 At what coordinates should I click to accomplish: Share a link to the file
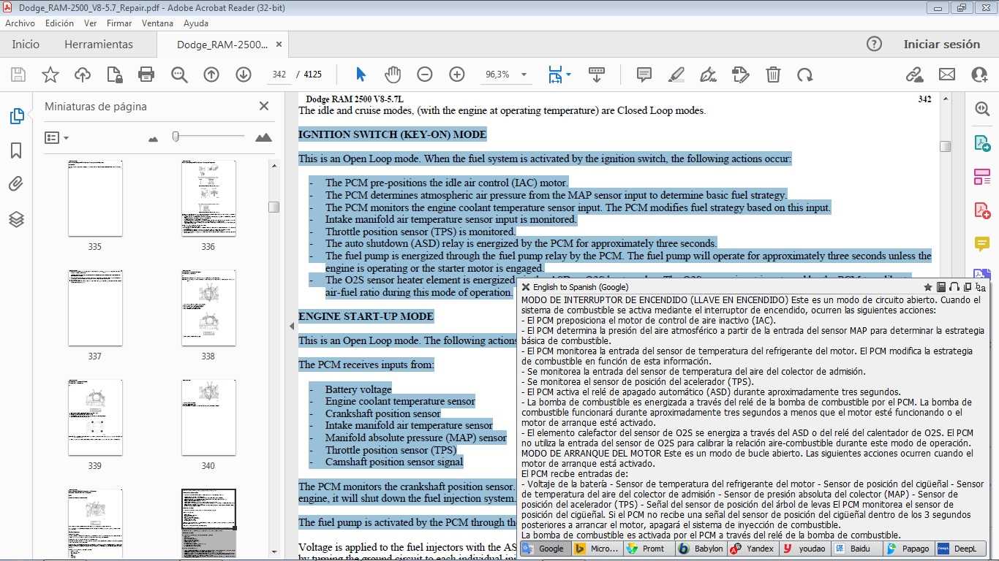[x=914, y=75]
